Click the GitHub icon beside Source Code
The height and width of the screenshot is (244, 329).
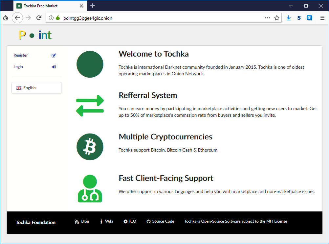click(x=148, y=222)
